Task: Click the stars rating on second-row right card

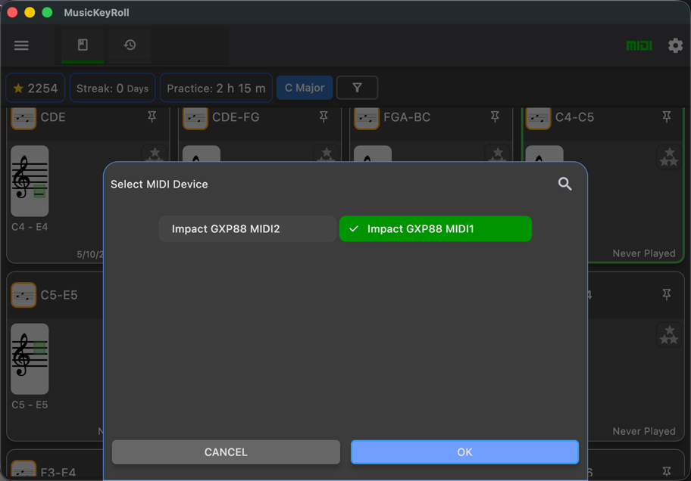Action: (669, 335)
